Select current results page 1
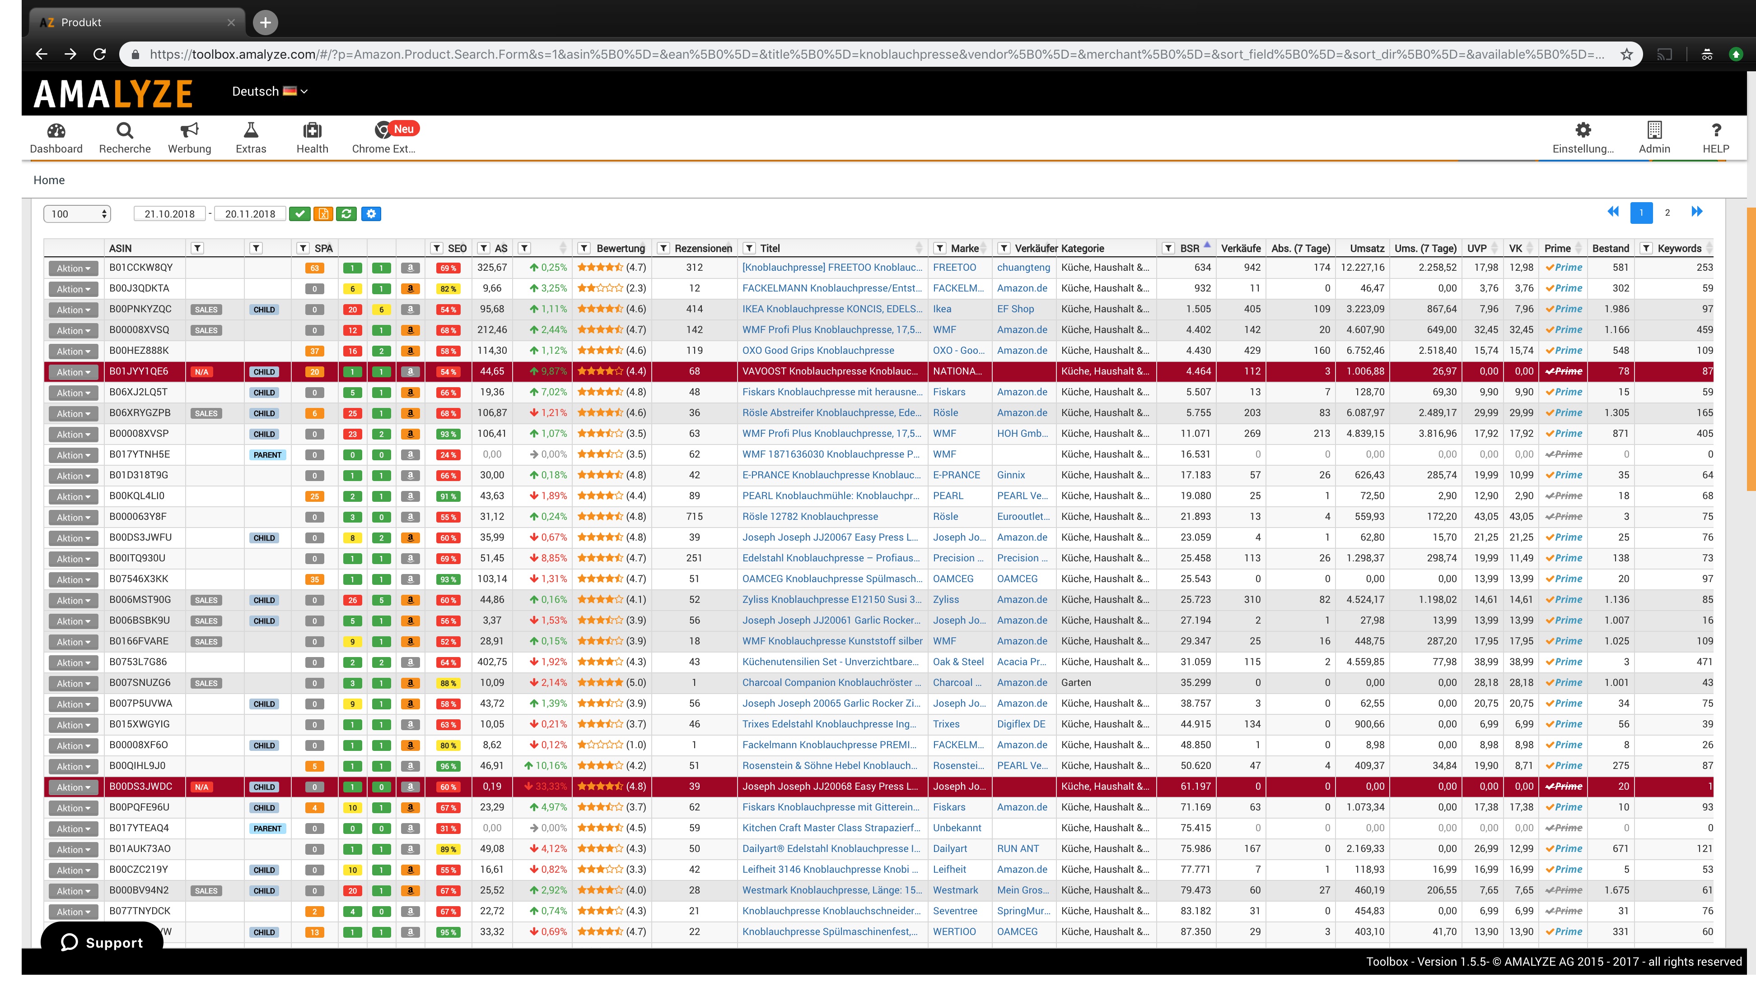Screen dimensions: 1756x1000 [x=1641, y=212]
